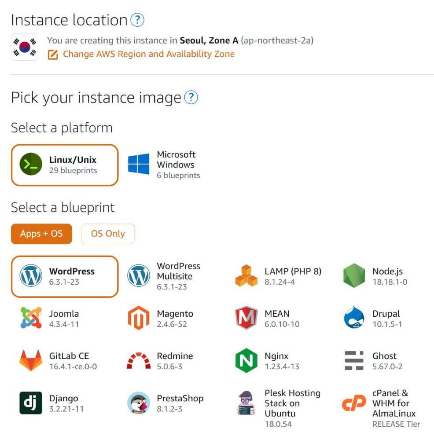The width and height of the screenshot is (434, 440).
Task: Choose the WordPress 6.3.1-23 blueprint icon
Action: 31,275
